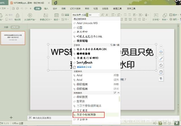
Task: Open the Design (设计) ribbon tab
Action: [55, 8]
